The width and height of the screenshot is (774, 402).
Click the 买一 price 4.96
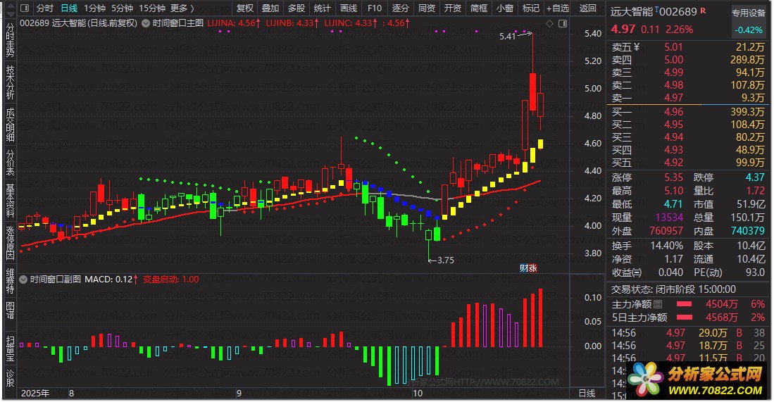673,112
